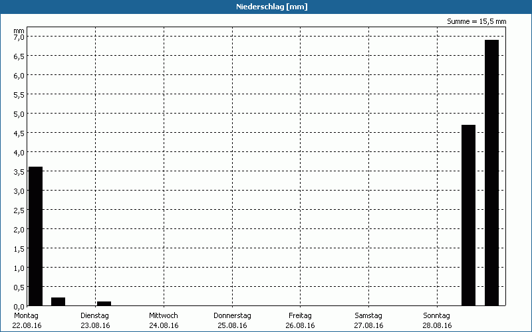Click the 3,5 y-axis value
Viewport: 532px width, 332px height.
(19, 172)
